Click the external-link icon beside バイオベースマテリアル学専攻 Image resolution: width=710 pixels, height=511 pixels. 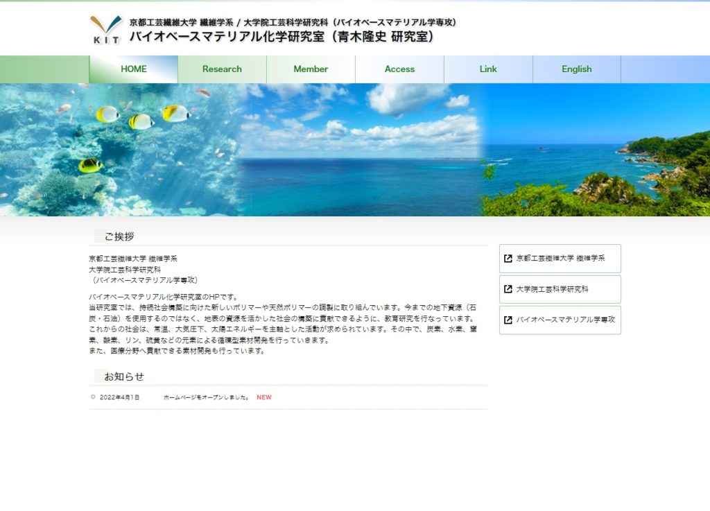508,320
